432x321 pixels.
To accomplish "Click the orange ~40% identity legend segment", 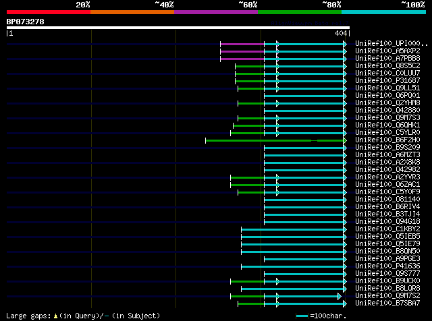I will coord(132,12).
